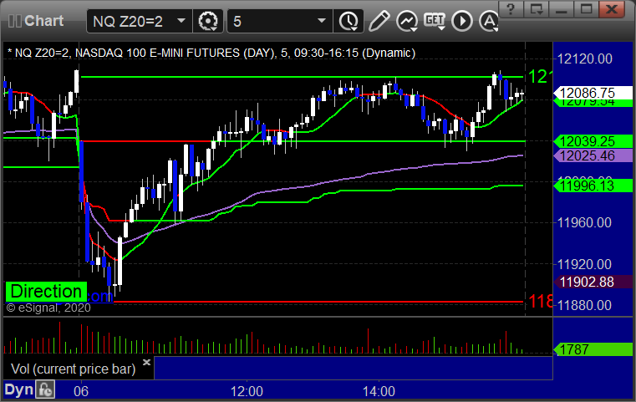Select the Vol (current price bar) tab

pyautogui.click(x=74, y=369)
